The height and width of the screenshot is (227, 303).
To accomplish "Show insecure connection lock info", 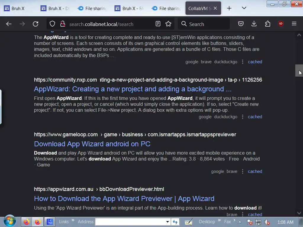I will [x=62, y=24].
